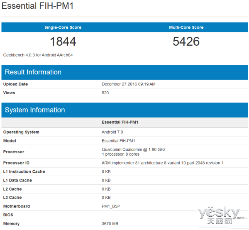
Task: Click 'Qualcomm Qualcomm @ 1.90 GHz' text
Action: (134, 149)
